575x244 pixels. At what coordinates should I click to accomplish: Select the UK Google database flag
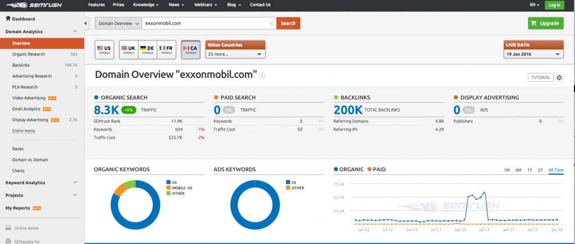129,50
